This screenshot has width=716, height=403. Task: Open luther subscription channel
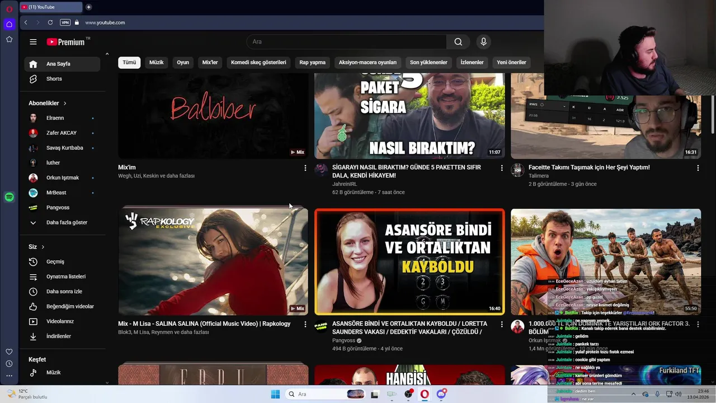[62, 163]
